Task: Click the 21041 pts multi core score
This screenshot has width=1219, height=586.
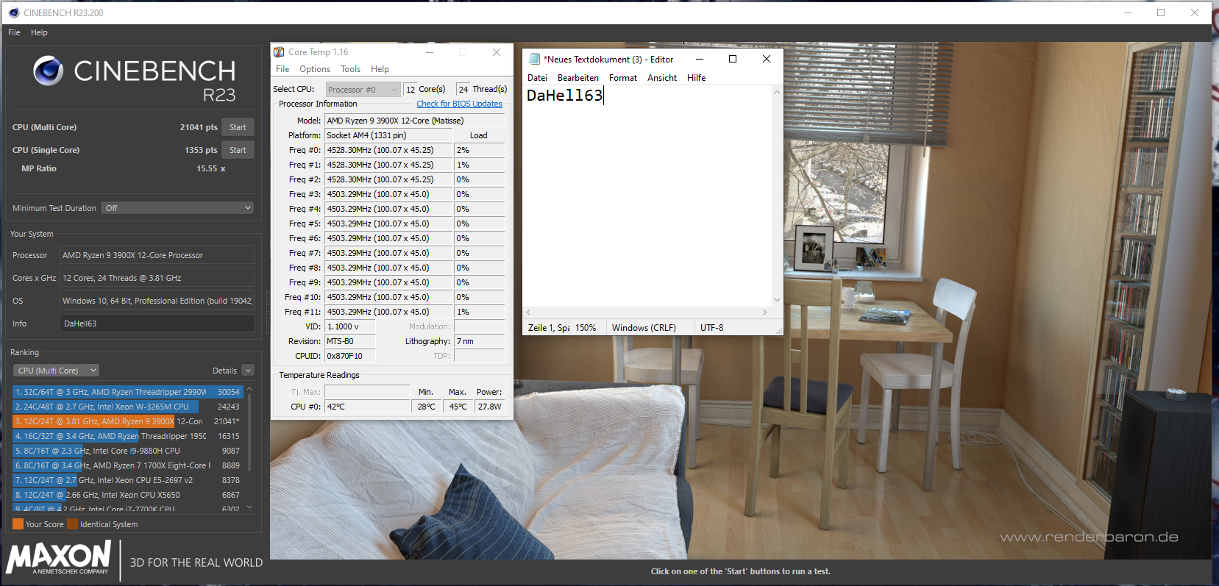Action: click(199, 127)
